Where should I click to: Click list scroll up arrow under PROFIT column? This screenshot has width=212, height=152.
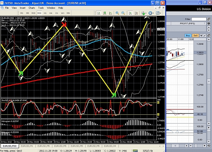coord(209,27)
